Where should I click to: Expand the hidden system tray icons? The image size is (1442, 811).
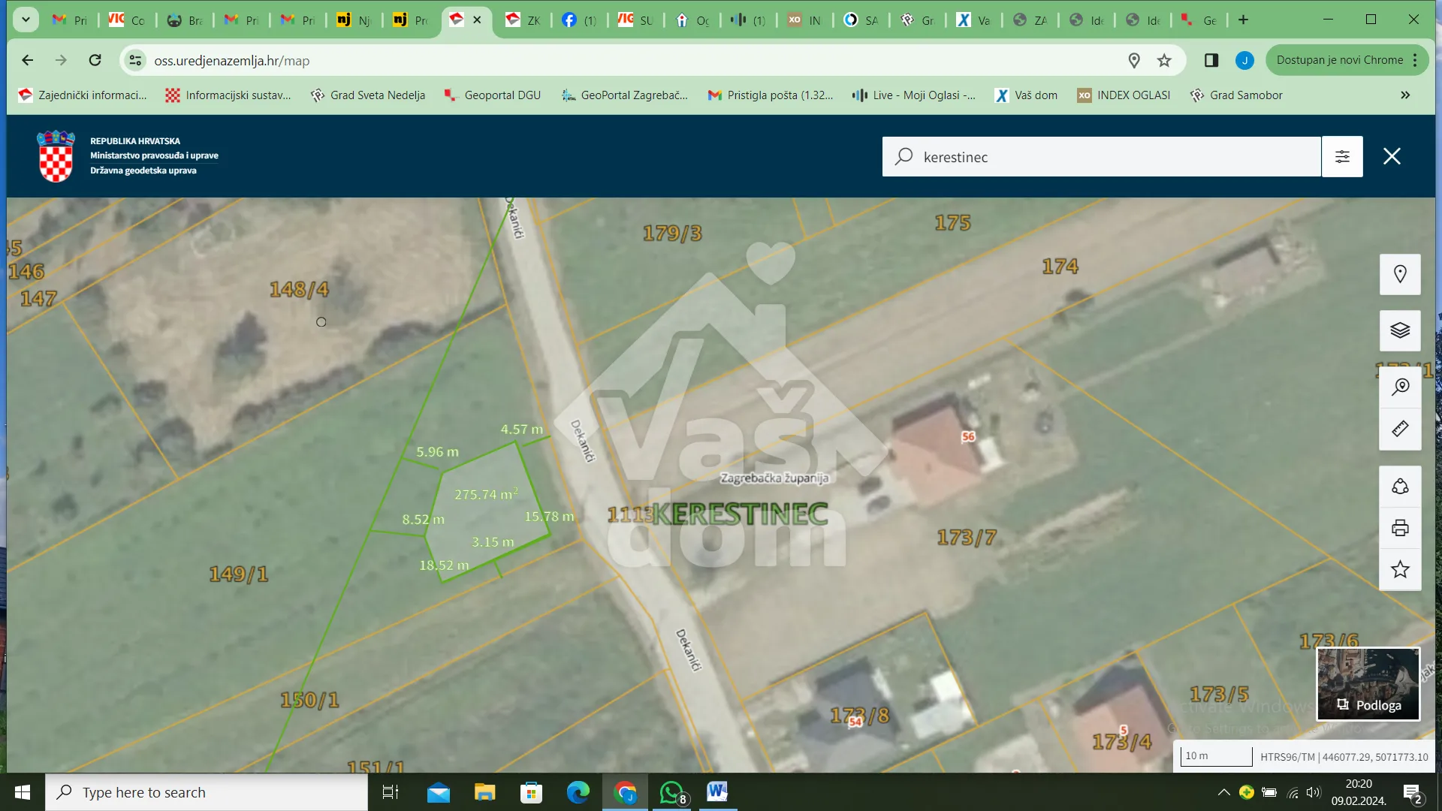point(1223,792)
